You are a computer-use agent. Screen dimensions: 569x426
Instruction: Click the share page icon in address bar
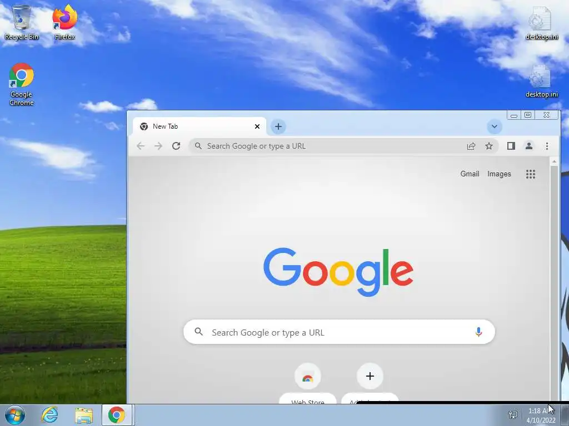point(471,146)
